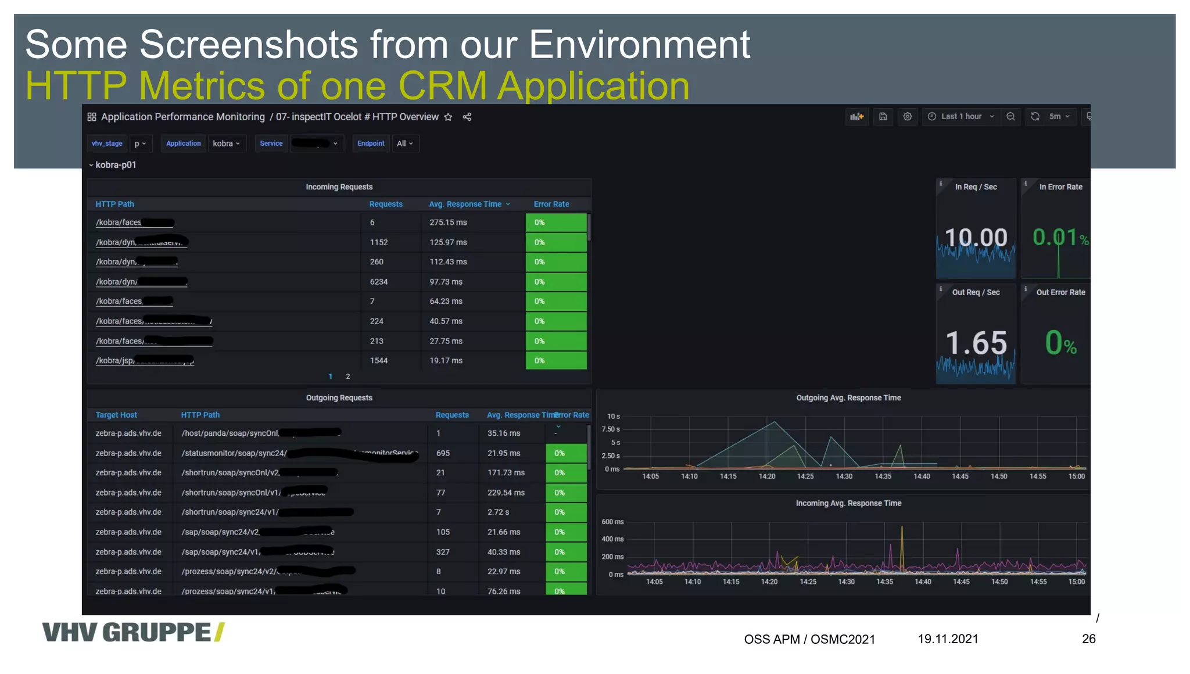Click the add panel icon
This screenshot has width=1190, height=674.
[857, 116]
